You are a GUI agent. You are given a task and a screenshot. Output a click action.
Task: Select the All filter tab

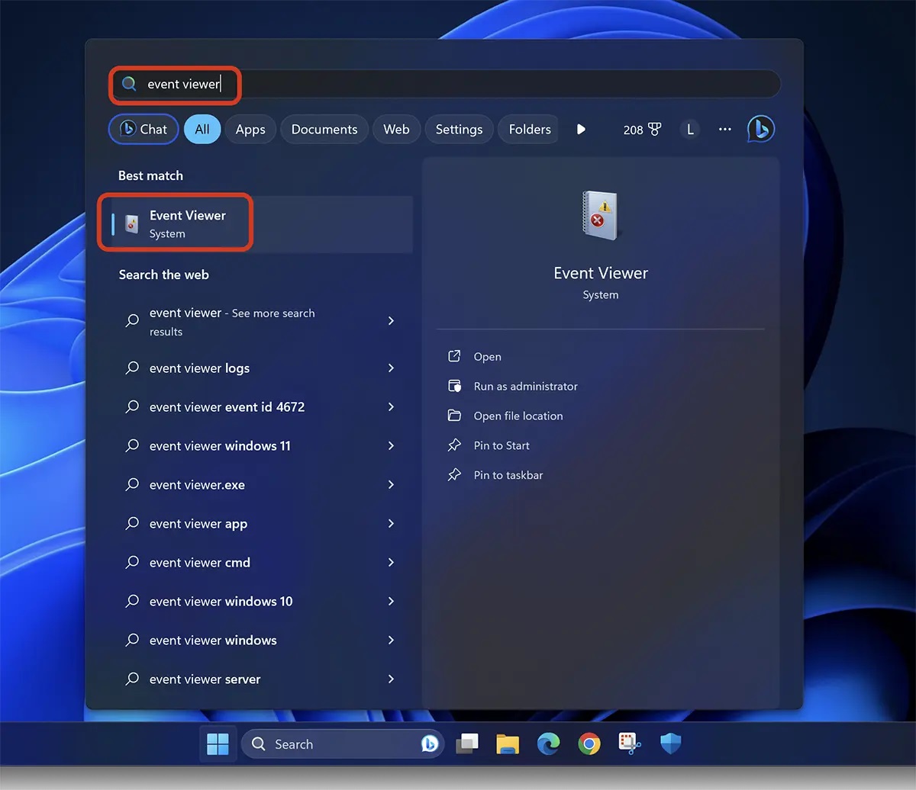pyautogui.click(x=202, y=130)
